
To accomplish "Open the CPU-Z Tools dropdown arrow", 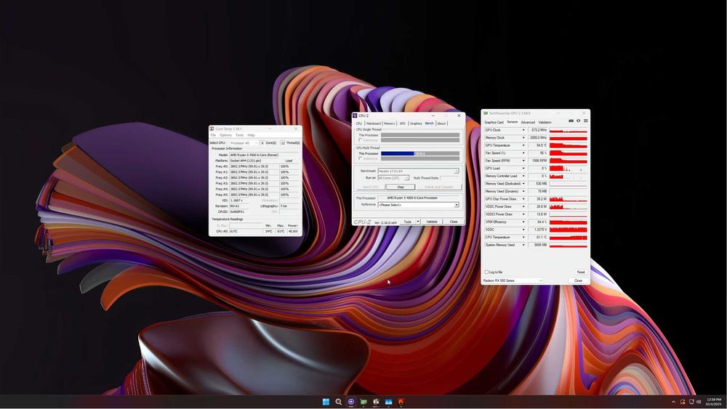I will (418, 222).
